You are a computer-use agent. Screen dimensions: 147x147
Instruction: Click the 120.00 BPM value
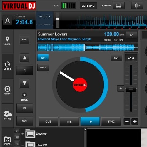tap(111, 34)
